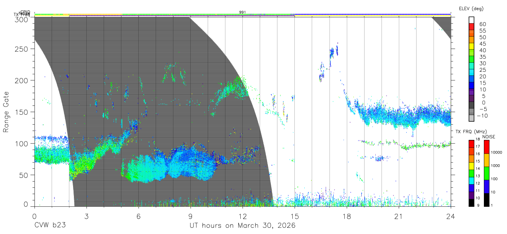Click the x-axis tick label "12"
Viewport: 507px width, 234px height.
click(x=242, y=216)
